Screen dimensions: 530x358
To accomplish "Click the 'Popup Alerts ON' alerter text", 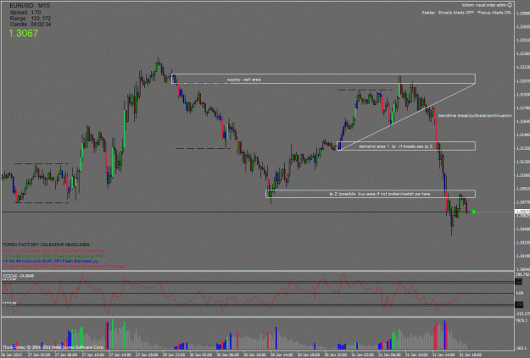I will click(x=494, y=13).
